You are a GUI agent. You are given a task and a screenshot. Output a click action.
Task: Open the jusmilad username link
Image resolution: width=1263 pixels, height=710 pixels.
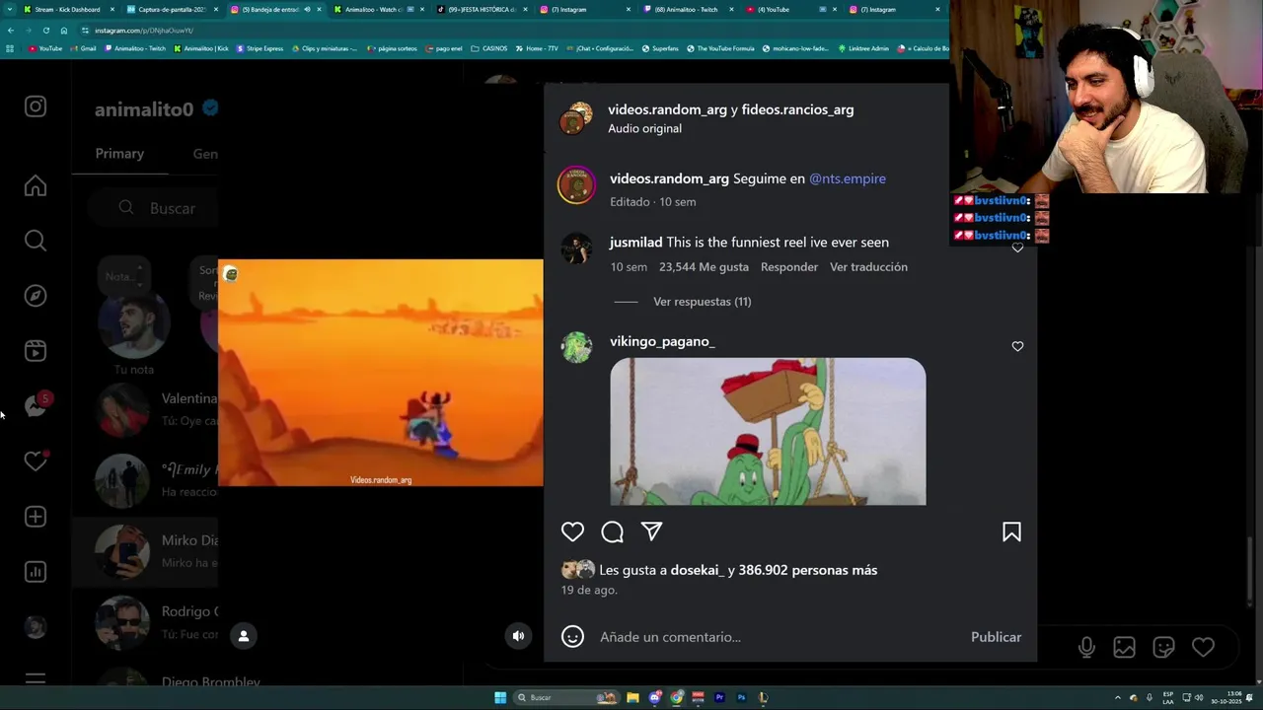(636, 243)
